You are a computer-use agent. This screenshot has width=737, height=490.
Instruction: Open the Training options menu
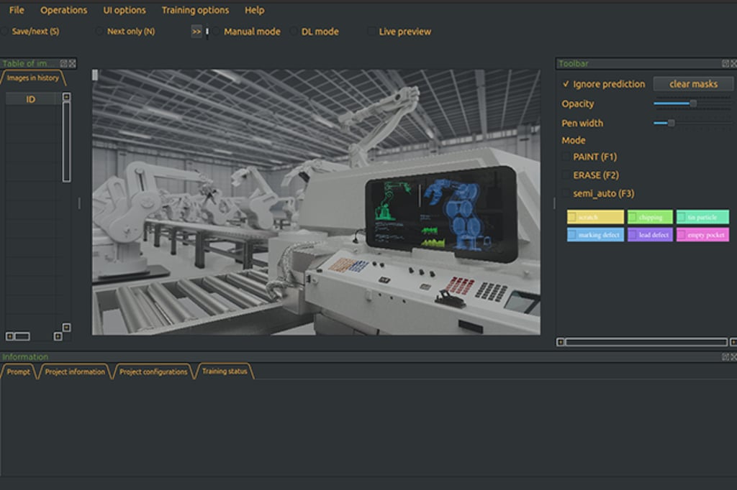point(194,10)
